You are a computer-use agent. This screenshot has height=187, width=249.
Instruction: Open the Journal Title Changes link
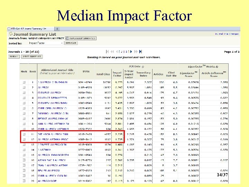point(227,34)
